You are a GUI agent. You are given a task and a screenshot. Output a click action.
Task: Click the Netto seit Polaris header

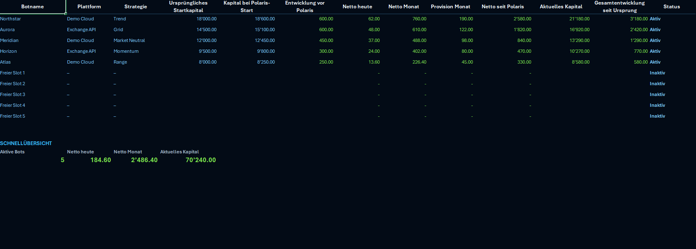pyautogui.click(x=503, y=7)
